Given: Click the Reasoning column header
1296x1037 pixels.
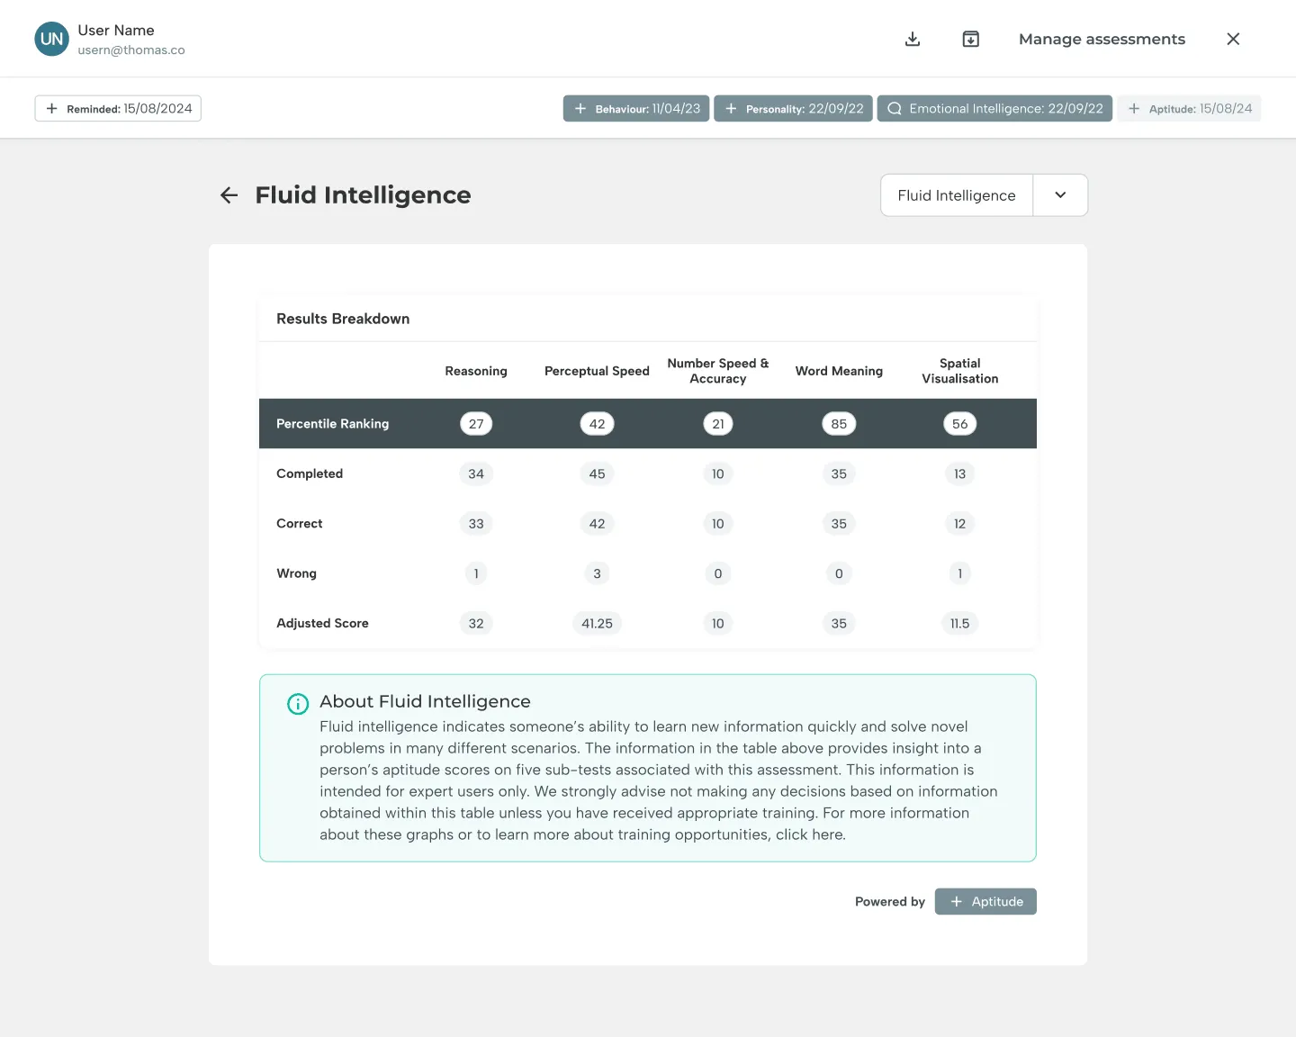Looking at the screenshot, I should [476, 371].
